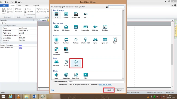This screenshot has height=99, width=177.
Task: Open More information Help link
Action: pos(20,48)
